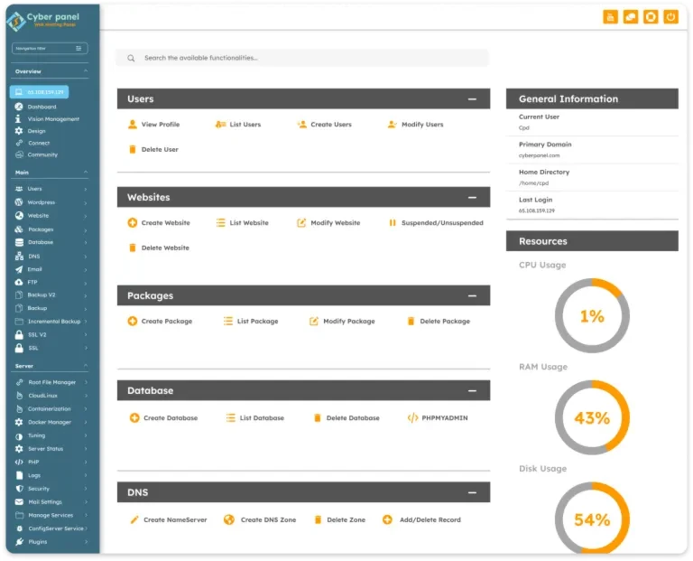Open Design in the sidebar
This screenshot has height=561, width=693.
(x=30, y=131)
